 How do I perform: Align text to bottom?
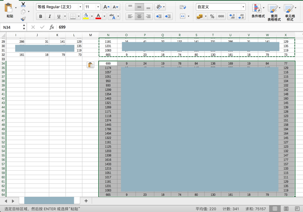coord(148,7)
